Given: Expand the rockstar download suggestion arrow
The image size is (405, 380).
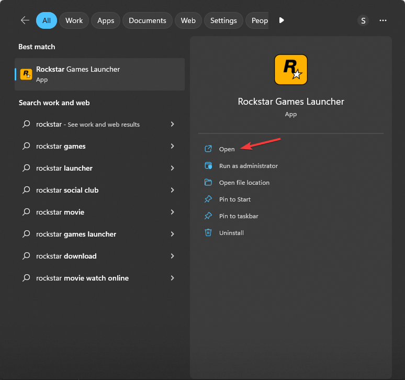Looking at the screenshot, I should coord(172,256).
